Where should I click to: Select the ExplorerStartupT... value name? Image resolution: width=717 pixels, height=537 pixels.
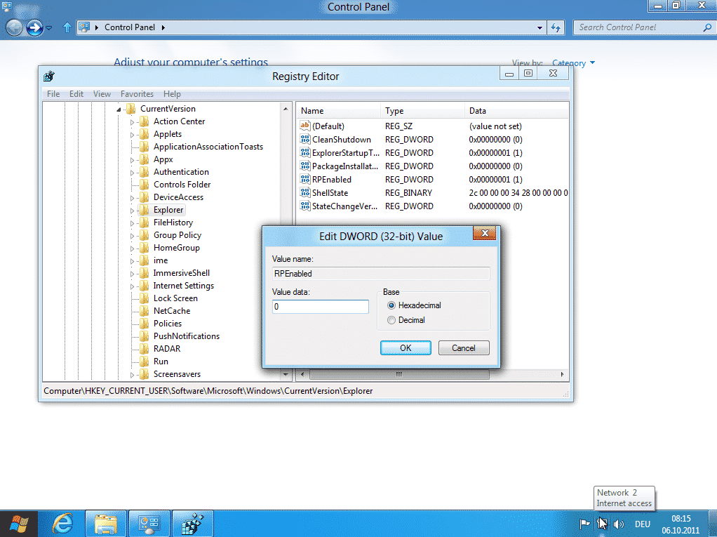[x=346, y=153]
